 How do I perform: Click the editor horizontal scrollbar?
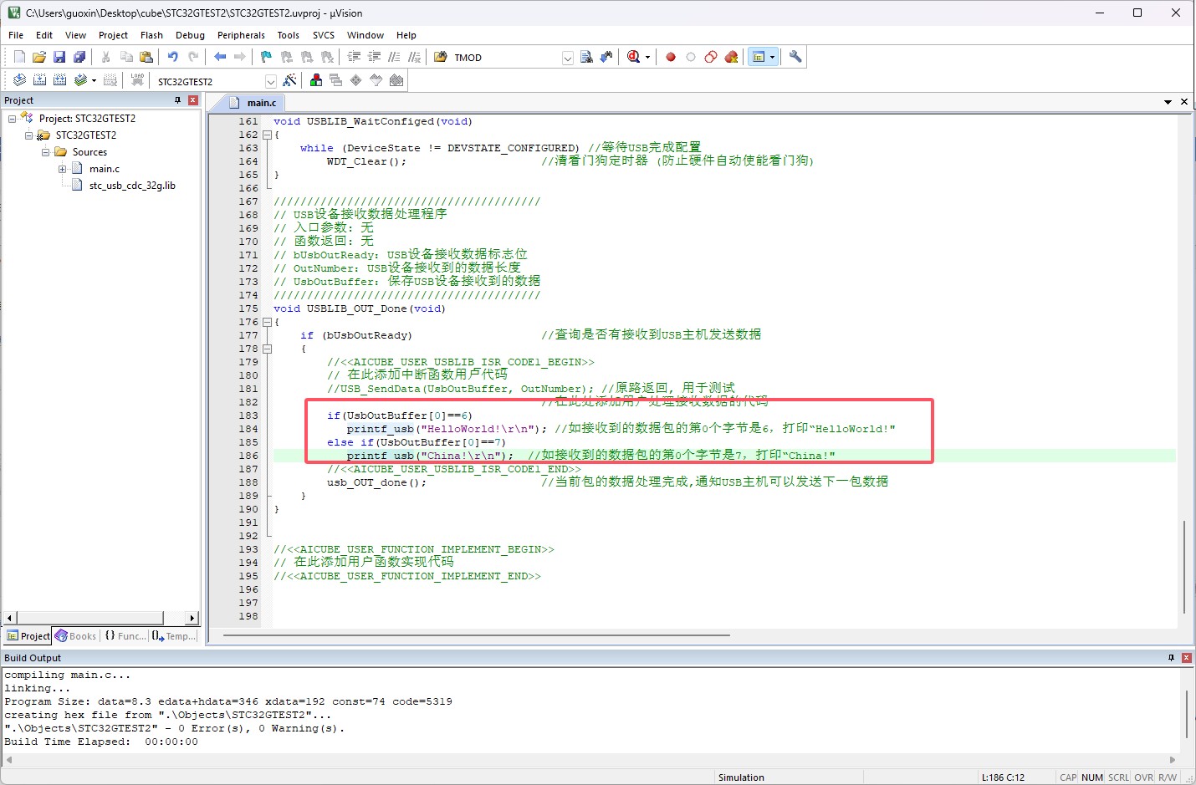(477, 635)
